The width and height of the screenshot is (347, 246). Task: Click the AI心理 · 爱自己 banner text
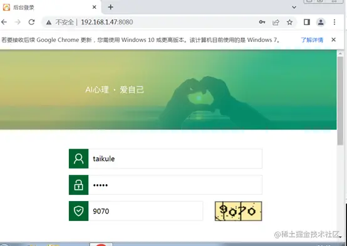tap(115, 90)
